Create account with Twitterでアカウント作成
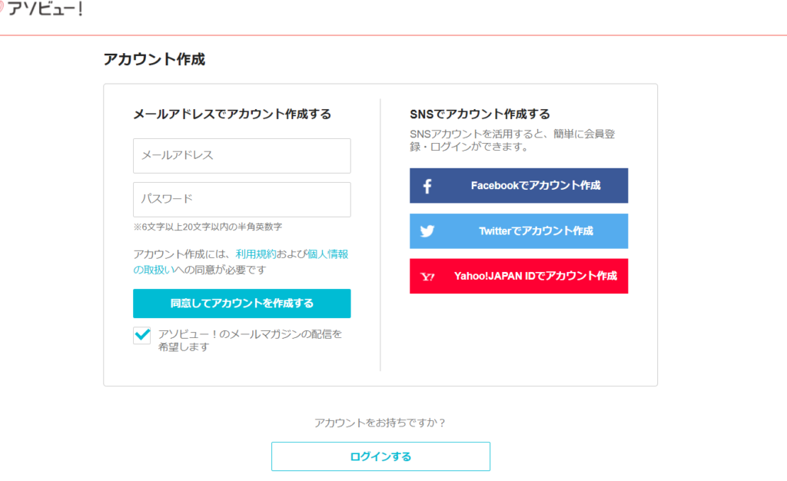 pos(519,231)
